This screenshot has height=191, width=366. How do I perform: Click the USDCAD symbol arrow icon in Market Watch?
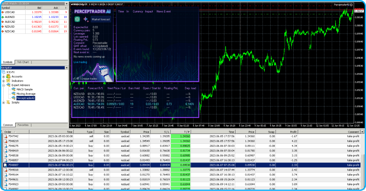(3, 12)
